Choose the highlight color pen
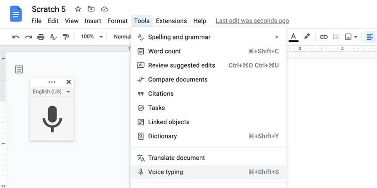377x188 pixels. 307,37
